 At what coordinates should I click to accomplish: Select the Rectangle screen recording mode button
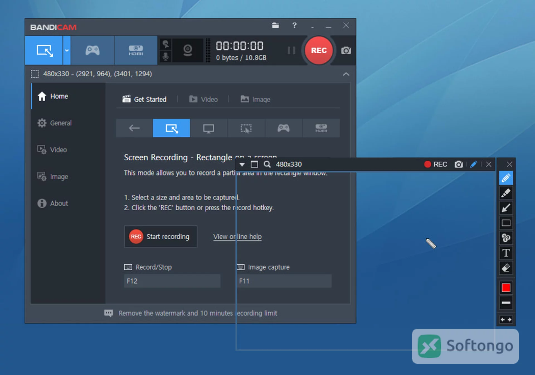pyautogui.click(x=44, y=51)
